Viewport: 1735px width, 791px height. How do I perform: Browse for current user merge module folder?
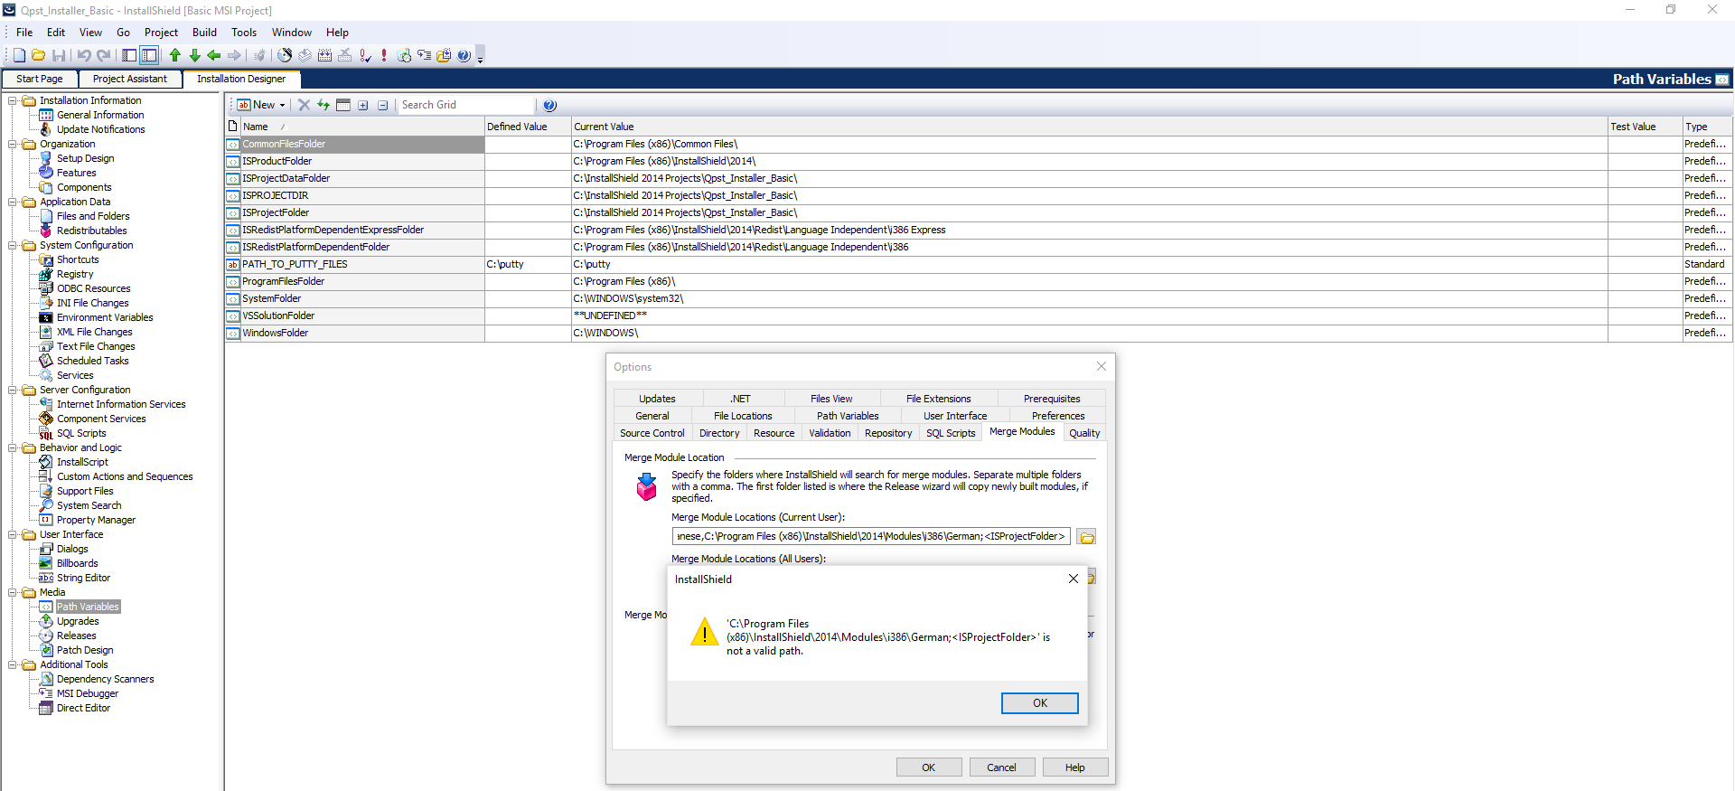click(x=1086, y=537)
